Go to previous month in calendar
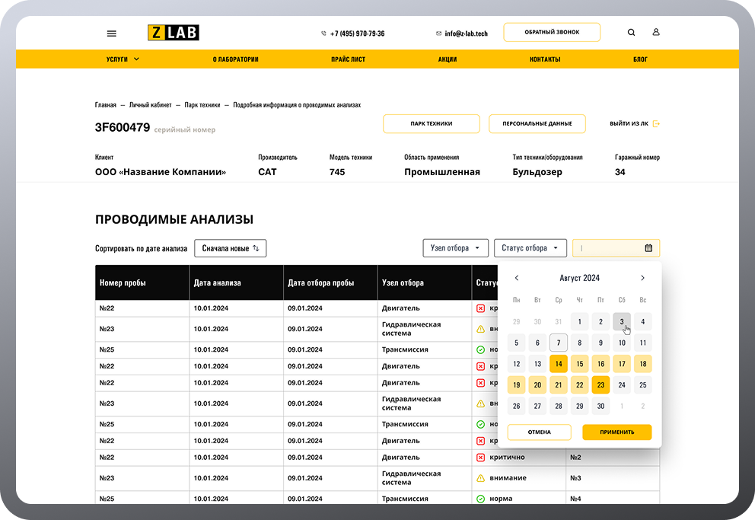755x520 pixels. (x=517, y=278)
